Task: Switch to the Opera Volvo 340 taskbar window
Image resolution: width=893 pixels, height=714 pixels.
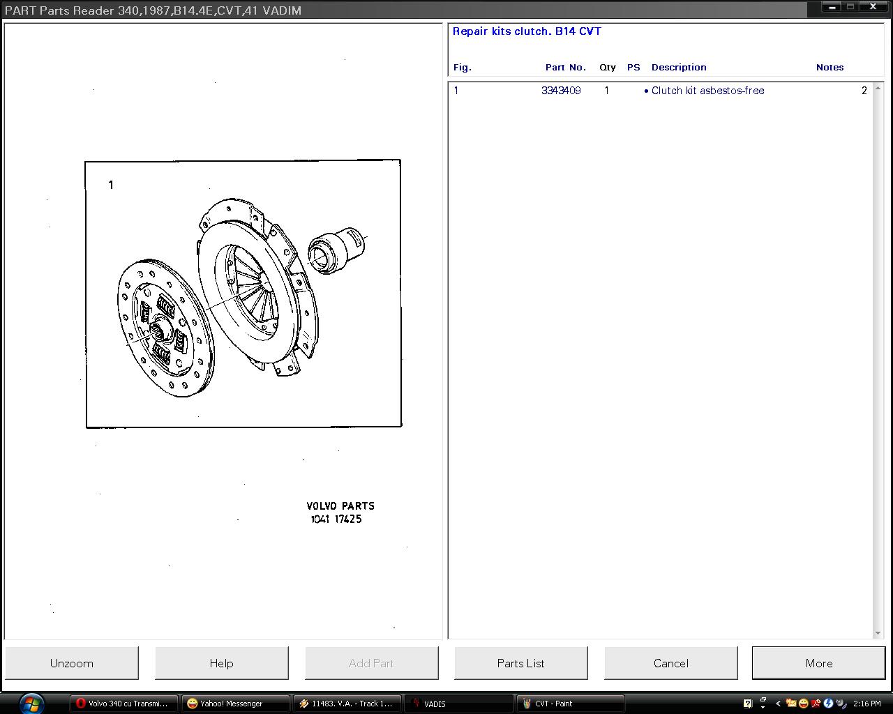Action: [x=123, y=704]
